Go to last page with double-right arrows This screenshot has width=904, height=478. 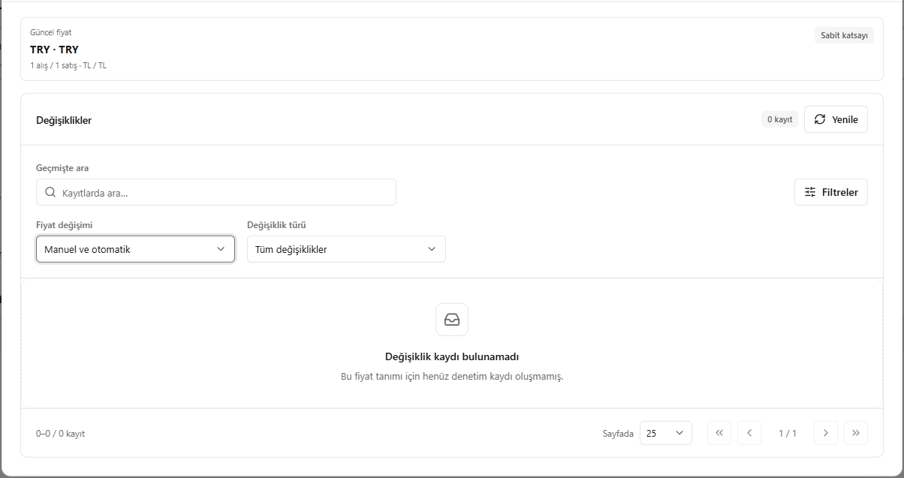(x=856, y=433)
